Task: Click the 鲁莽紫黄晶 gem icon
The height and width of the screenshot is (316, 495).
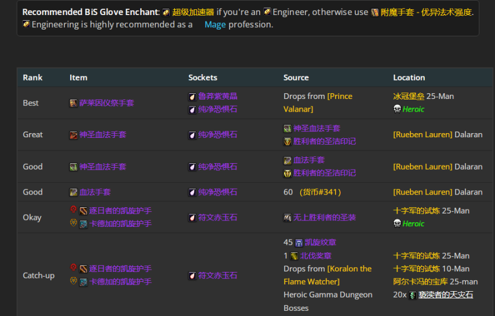Action: click(x=192, y=97)
